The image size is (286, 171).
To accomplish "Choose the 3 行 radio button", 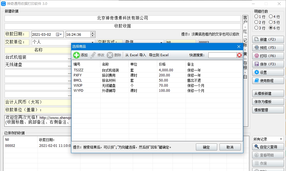I will (x=256, y=28).
